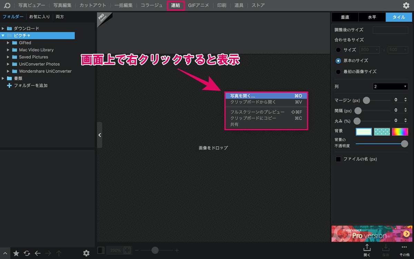The image size is (414, 259).
Task: Select the タイル layout button
Action: tap(399, 17)
